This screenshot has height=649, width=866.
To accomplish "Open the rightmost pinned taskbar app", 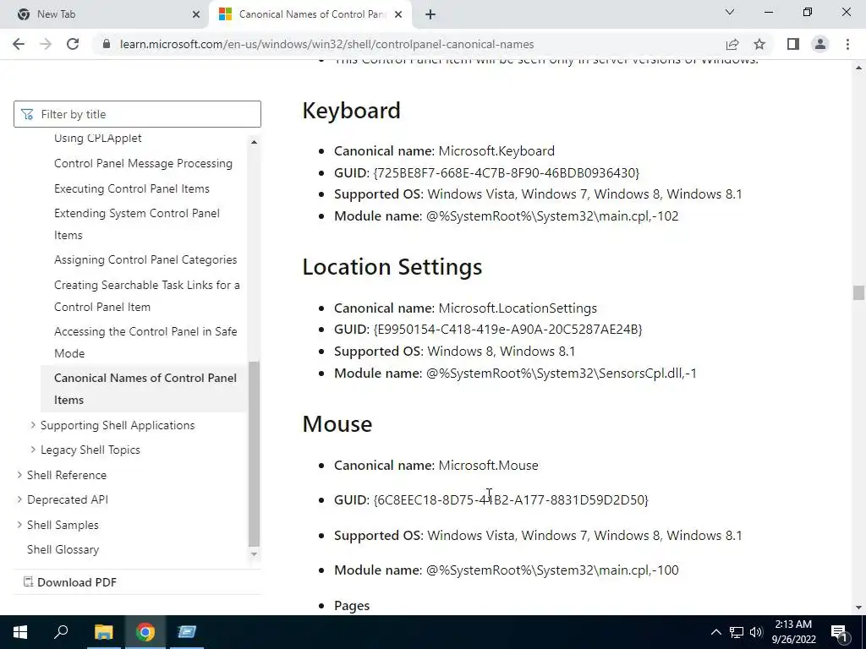I will click(x=187, y=632).
